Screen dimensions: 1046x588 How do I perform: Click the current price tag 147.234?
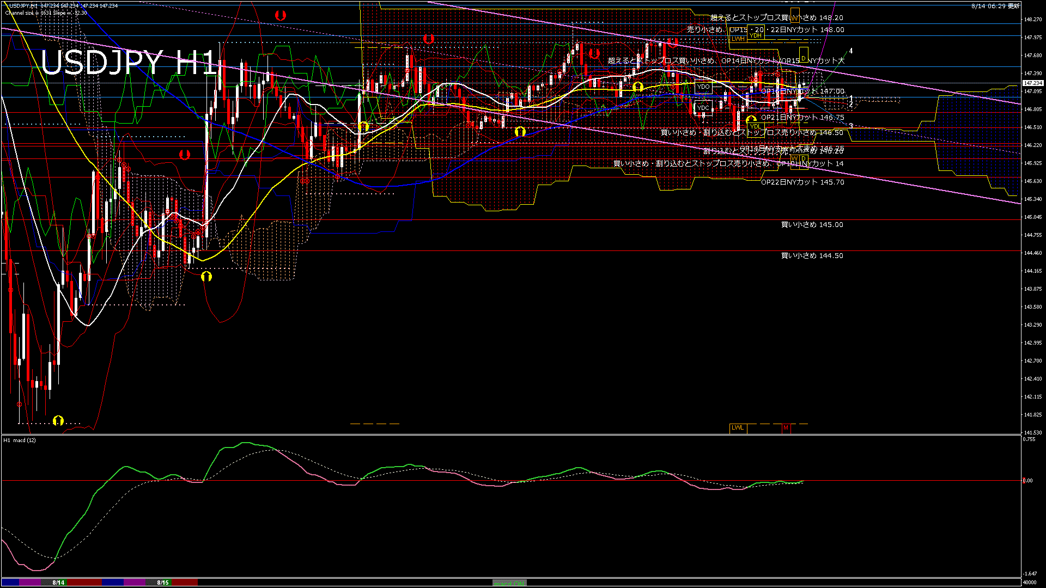tap(1033, 83)
